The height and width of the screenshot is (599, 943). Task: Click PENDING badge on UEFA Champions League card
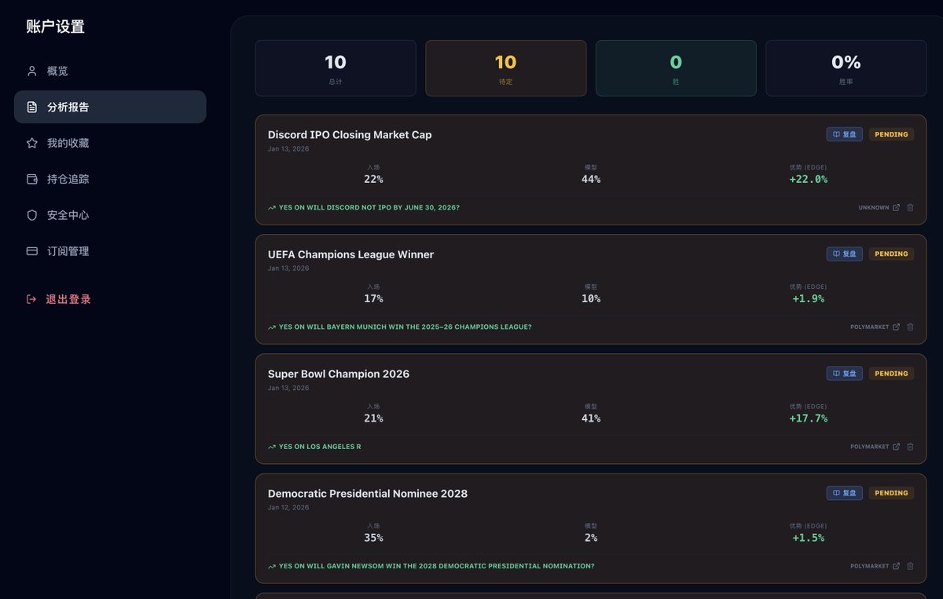[891, 254]
